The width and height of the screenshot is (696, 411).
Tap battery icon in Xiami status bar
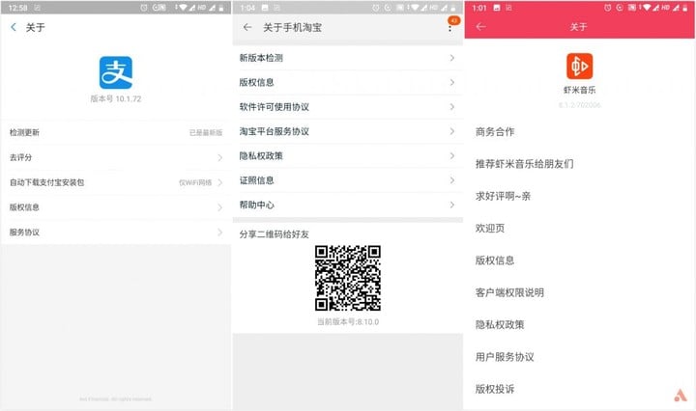pyautogui.click(x=685, y=8)
